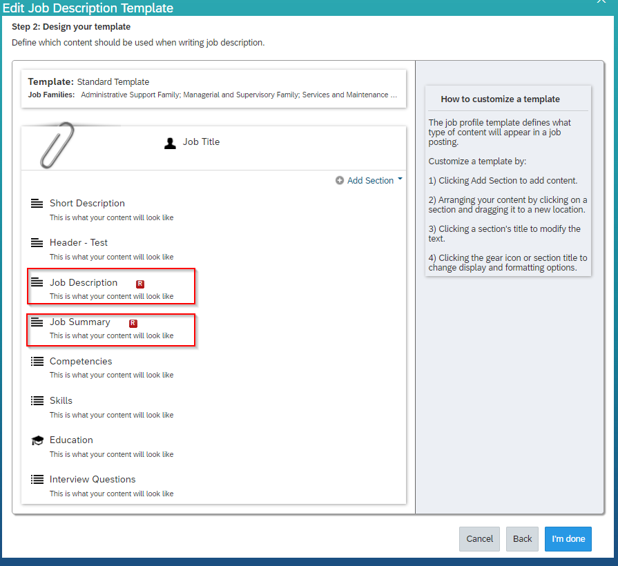Edit the Short Description section title
This screenshot has height=566, width=618.
87,203
